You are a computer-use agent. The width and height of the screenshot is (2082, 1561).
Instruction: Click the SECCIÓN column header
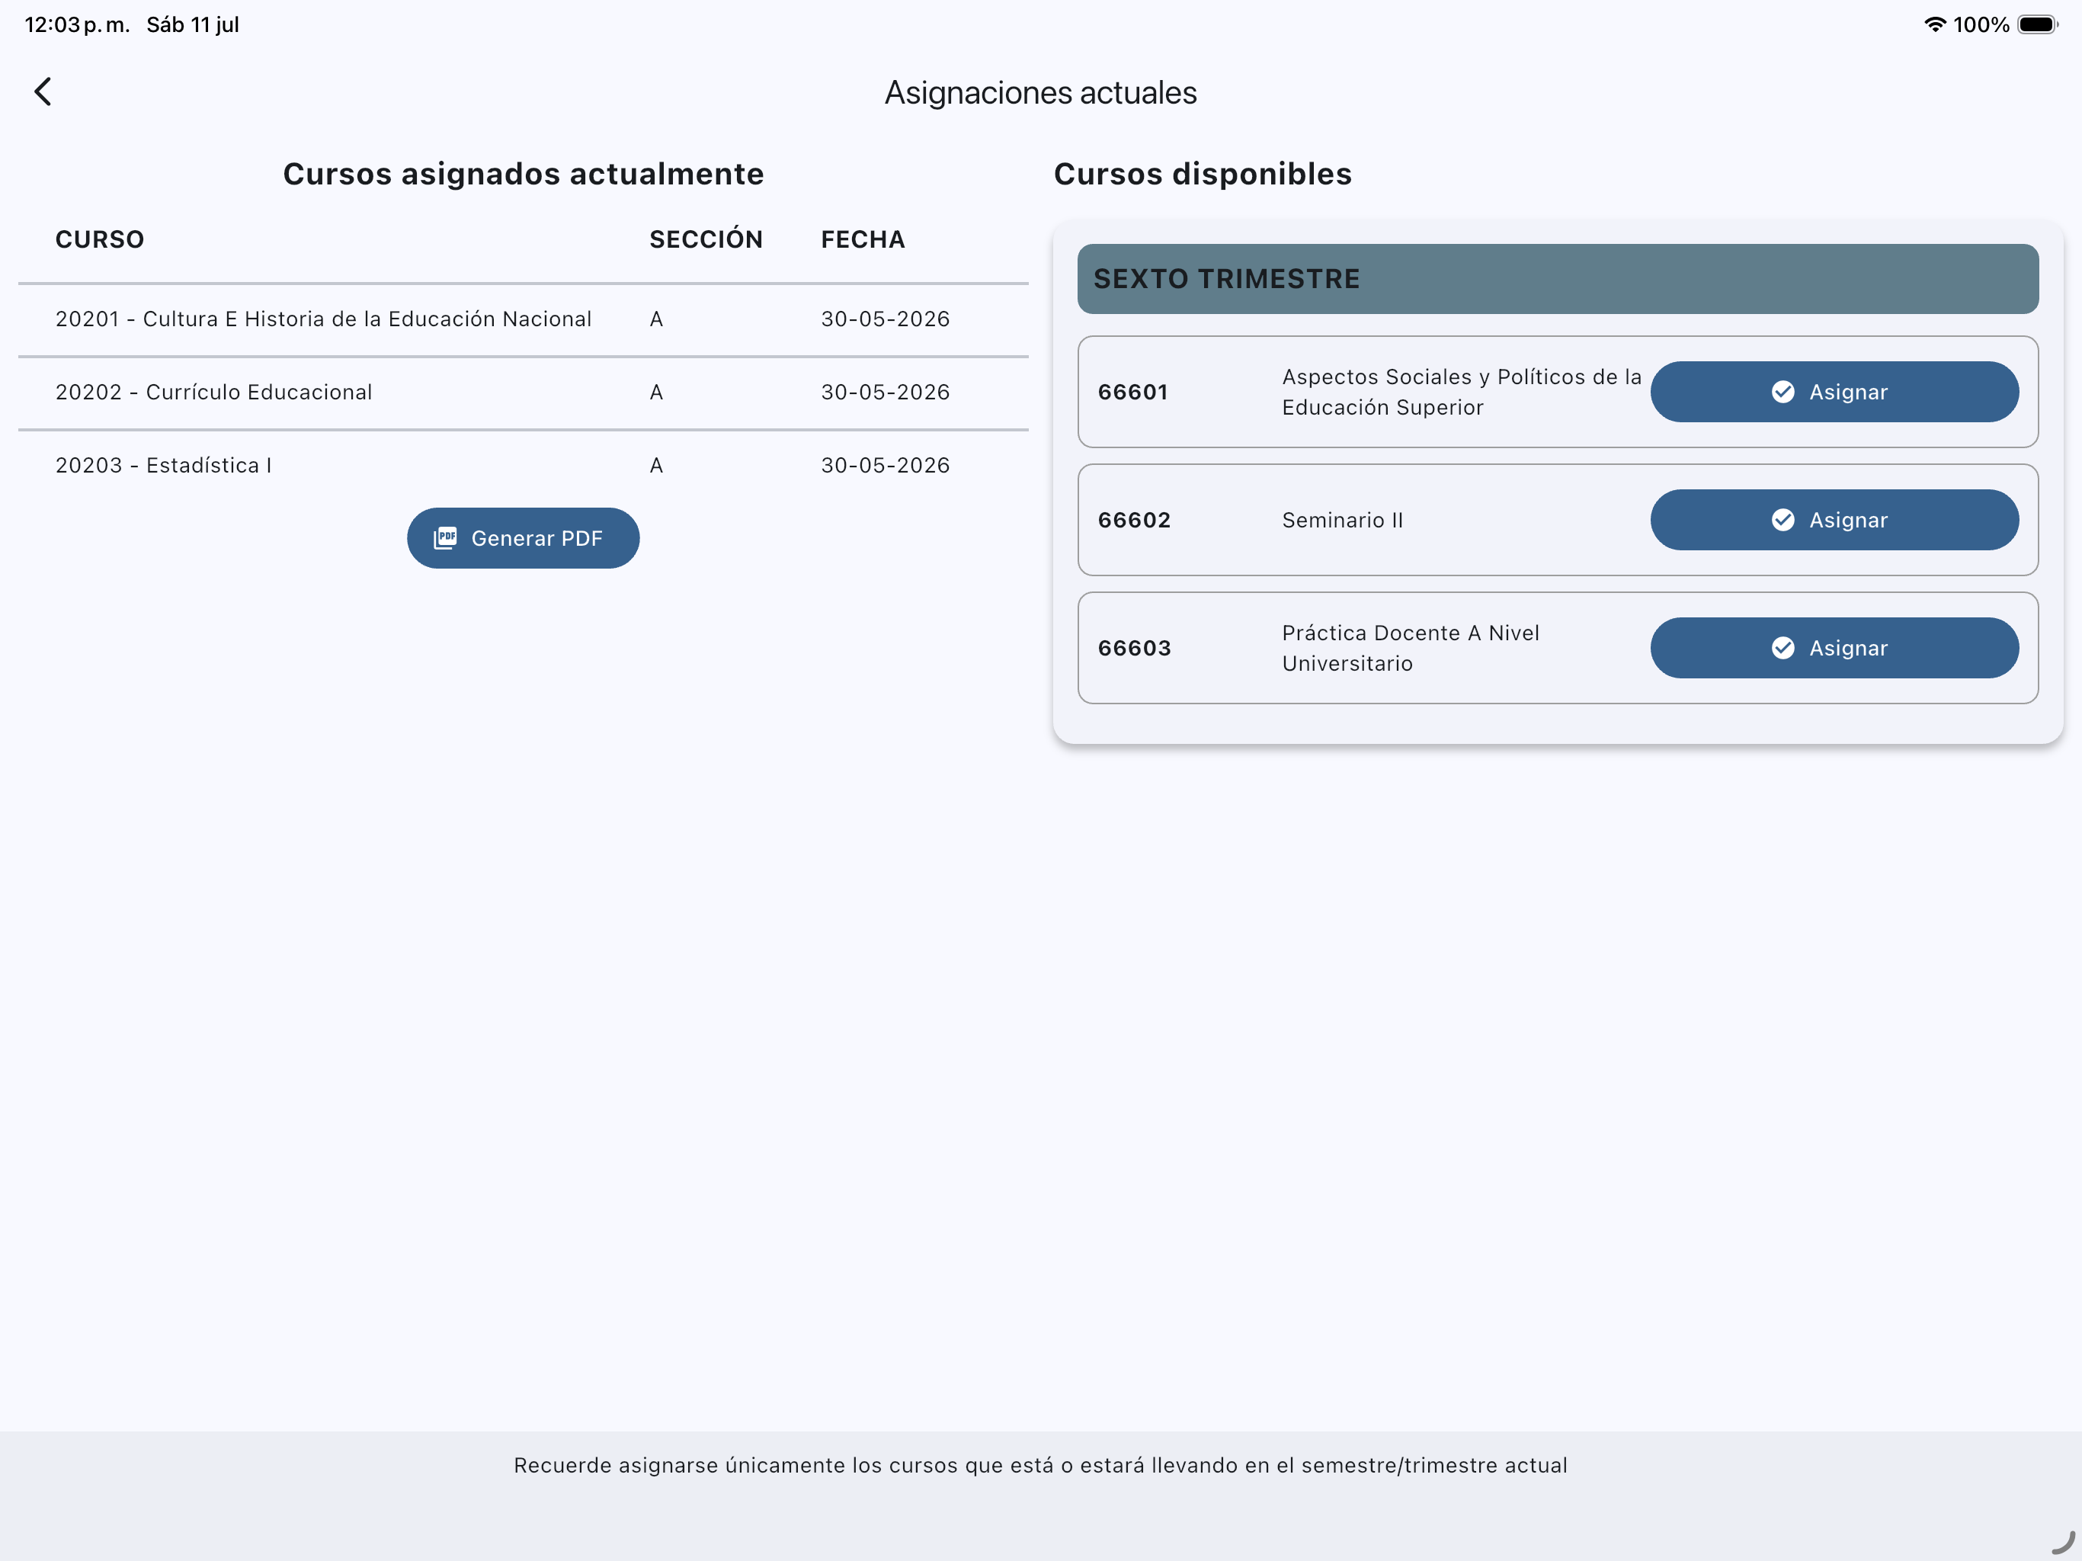[706, 239]
